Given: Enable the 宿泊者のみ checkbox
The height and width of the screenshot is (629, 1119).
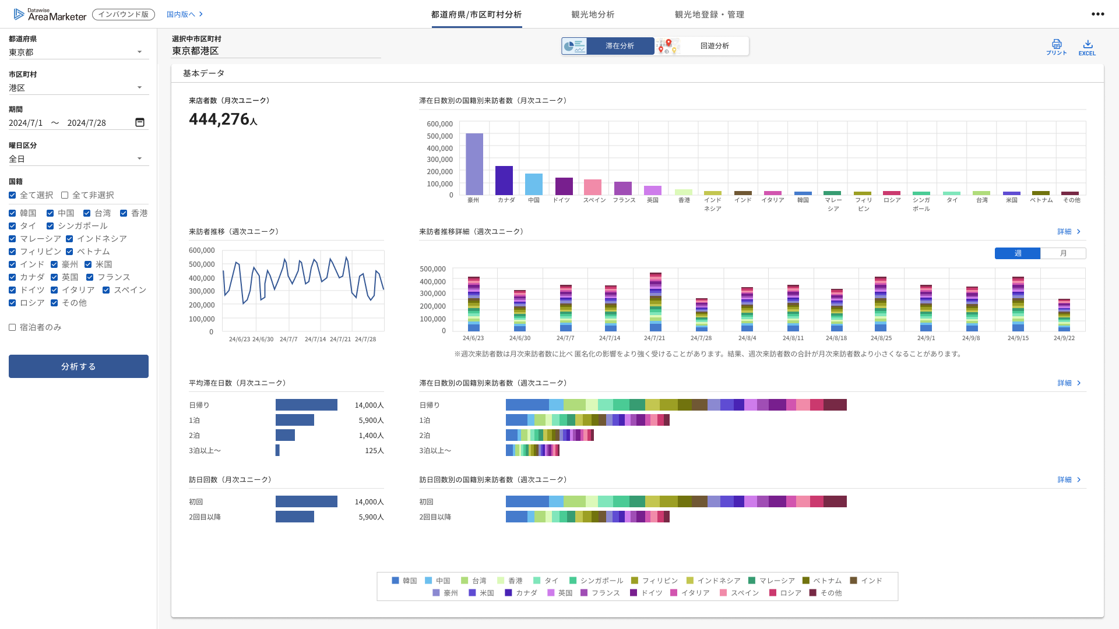Looking at the screenshot, I should click(12, 327).
